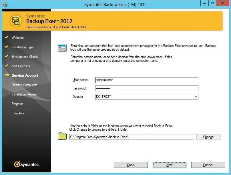The height and width of the screenshot is (175, 231).
Task: Continue with the Next button
Action: pyautogui.click(x=170, y=165)
